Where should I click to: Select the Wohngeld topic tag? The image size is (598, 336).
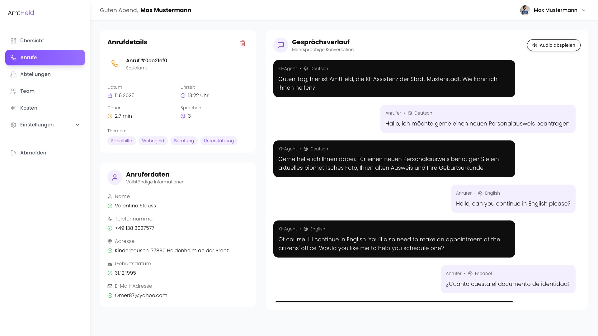click(153, 141)
